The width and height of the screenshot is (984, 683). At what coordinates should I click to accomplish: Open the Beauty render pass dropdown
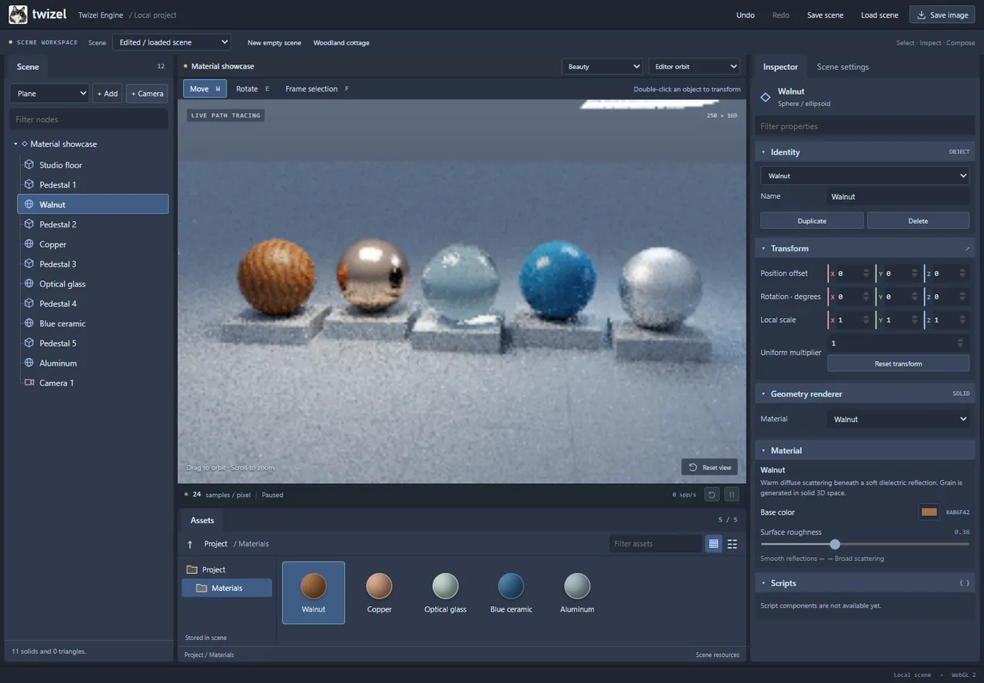(602, 67)
